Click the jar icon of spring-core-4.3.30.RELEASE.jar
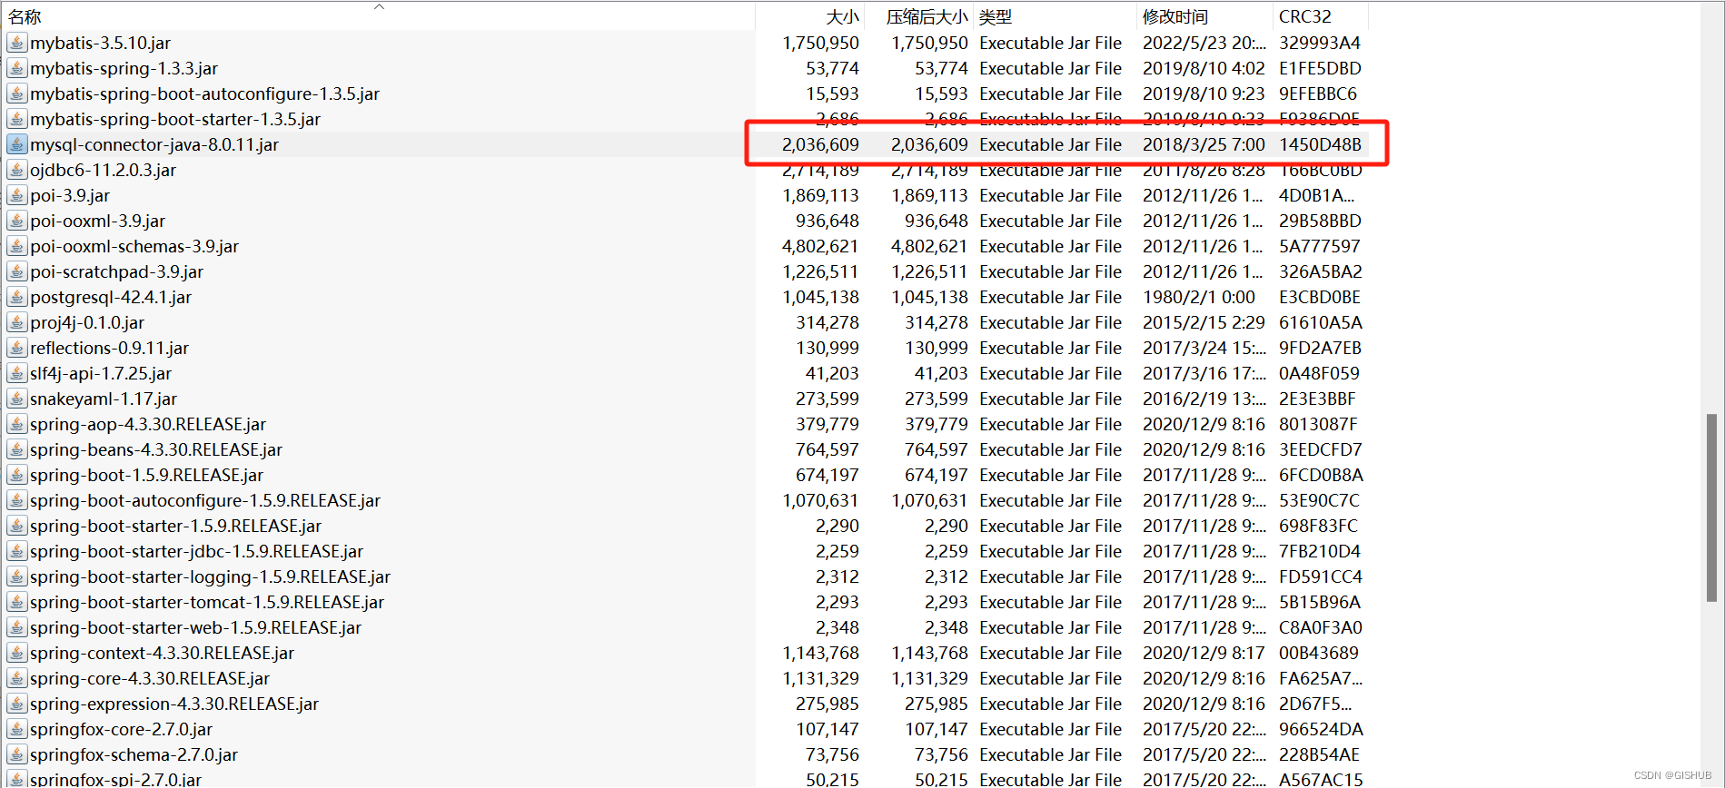 16,678
